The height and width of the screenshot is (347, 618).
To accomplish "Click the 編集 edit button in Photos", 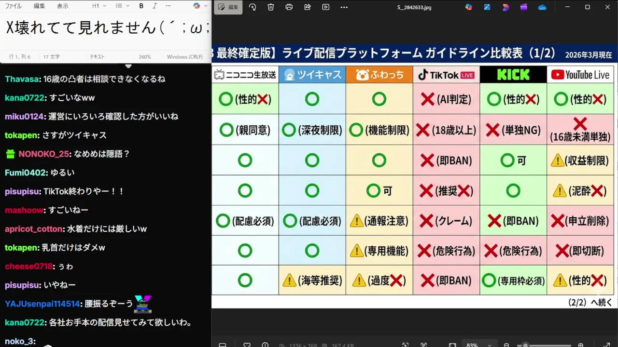I will click(228, 7).
